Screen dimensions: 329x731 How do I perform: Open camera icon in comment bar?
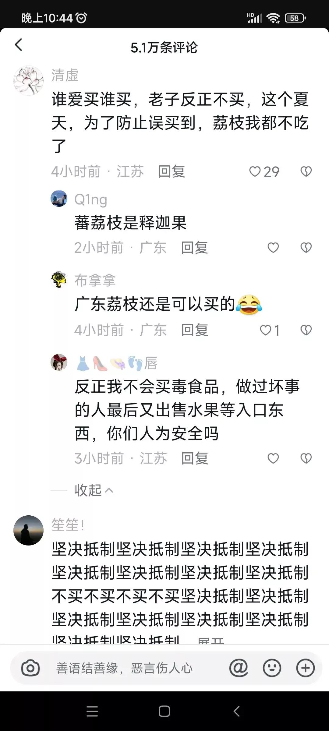(x=30, y=668)
